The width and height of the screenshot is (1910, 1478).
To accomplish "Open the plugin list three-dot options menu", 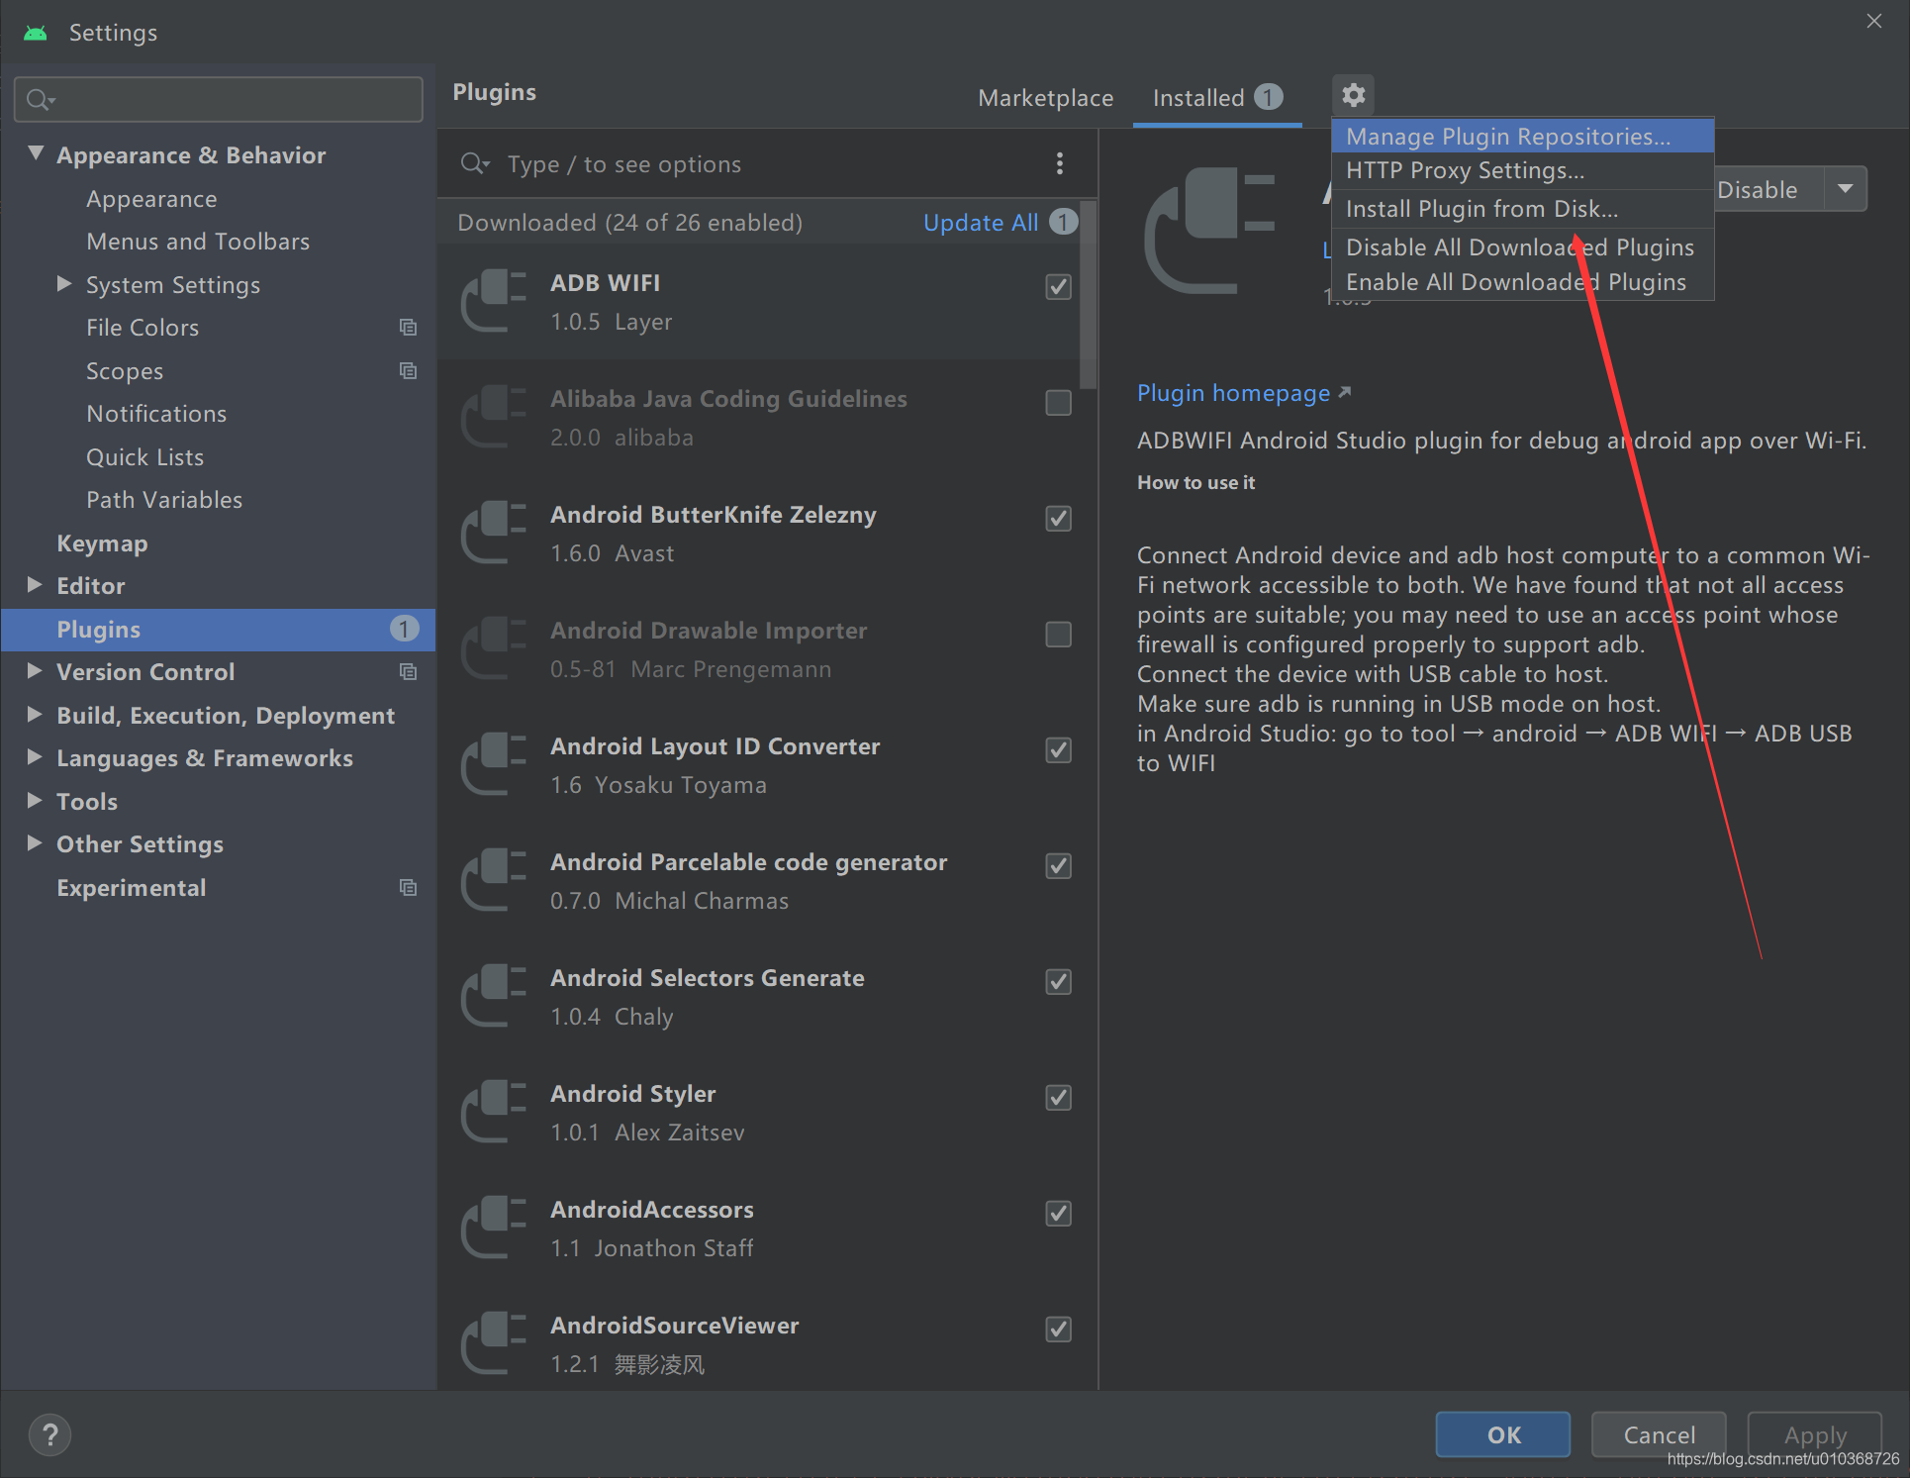I will [x=1060, y=163].
